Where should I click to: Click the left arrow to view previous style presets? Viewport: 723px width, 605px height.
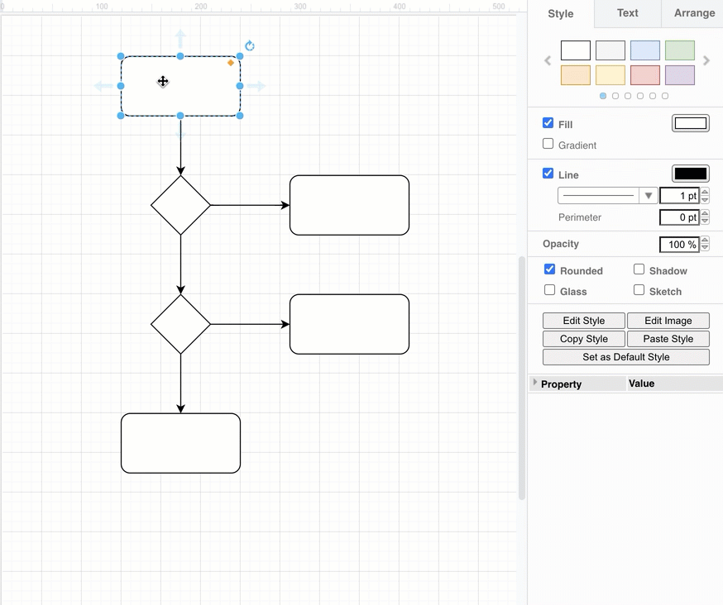(x=547, y=60)
